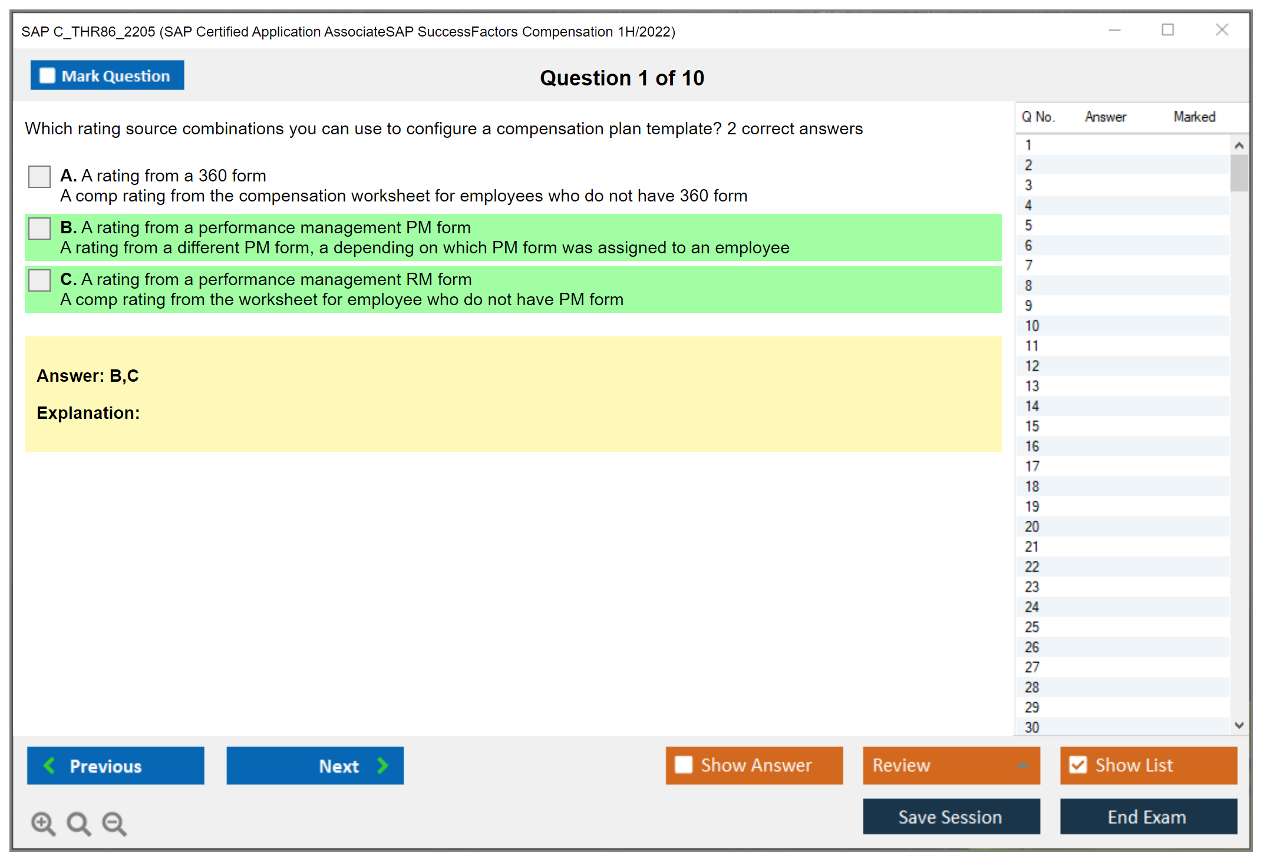1267x866 pixels.
Task: Click the zoom out magnifier icon
Action: pyautogui.click(x=114, y=823)
